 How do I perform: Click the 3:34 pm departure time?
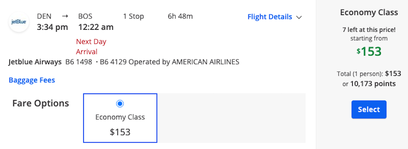pyautogui.click(x=52, y=27)
